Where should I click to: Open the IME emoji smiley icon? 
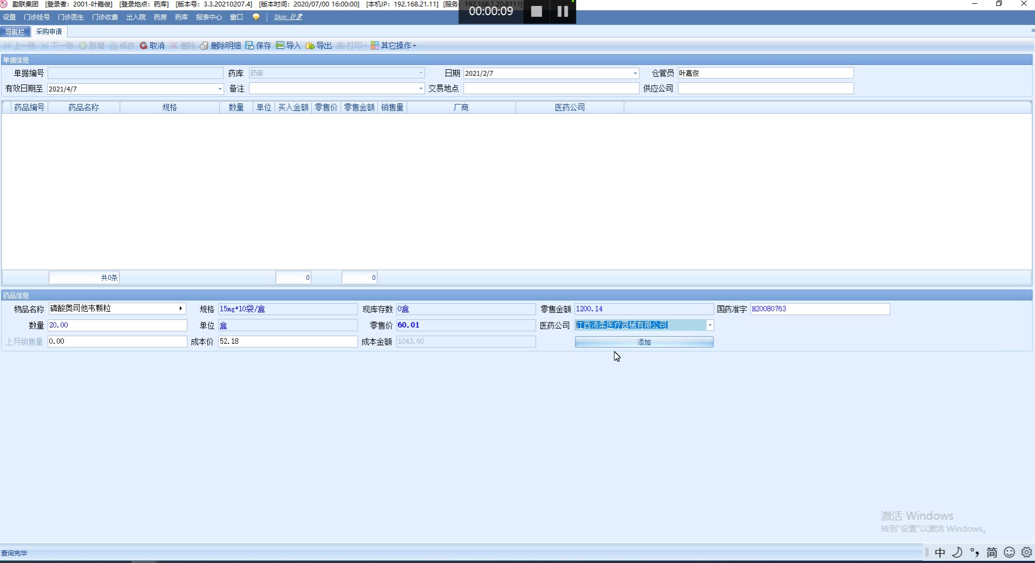[x=1009, y=552]
